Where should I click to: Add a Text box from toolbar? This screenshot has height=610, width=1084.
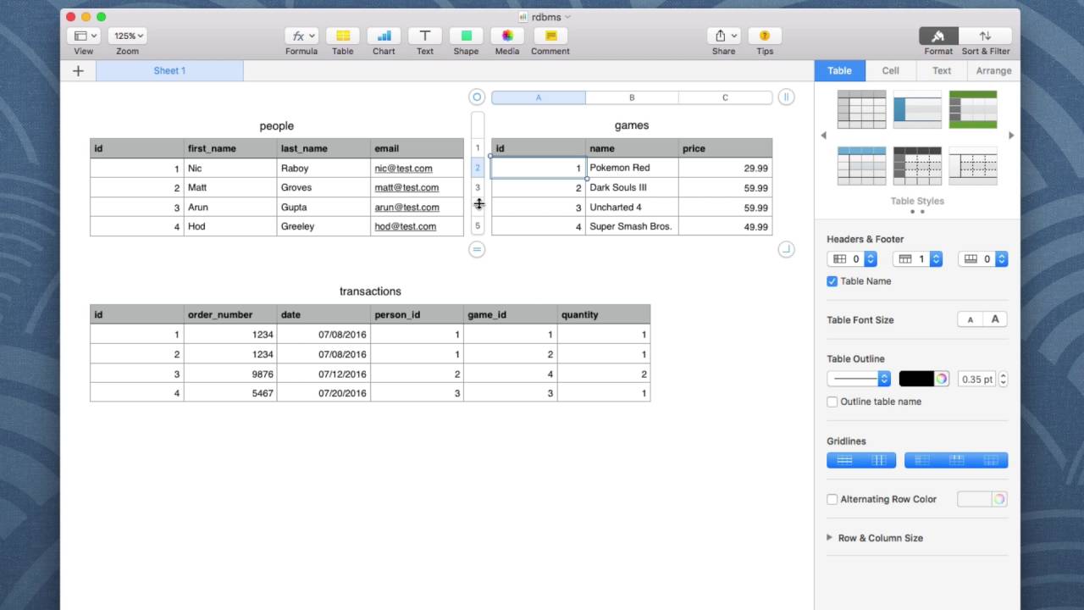(425, 36)
